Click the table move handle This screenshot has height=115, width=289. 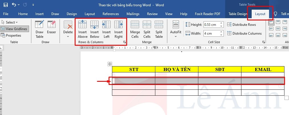[x=110, y=64]
